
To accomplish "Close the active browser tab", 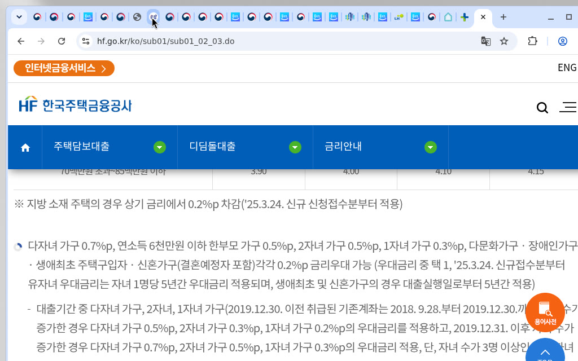I will [483, 17].
